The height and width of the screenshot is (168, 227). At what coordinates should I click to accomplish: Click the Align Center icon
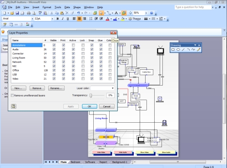point(79,19)
